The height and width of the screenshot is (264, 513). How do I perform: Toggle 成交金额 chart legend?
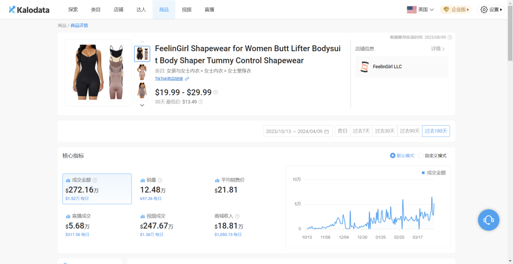tap(434, 173)
